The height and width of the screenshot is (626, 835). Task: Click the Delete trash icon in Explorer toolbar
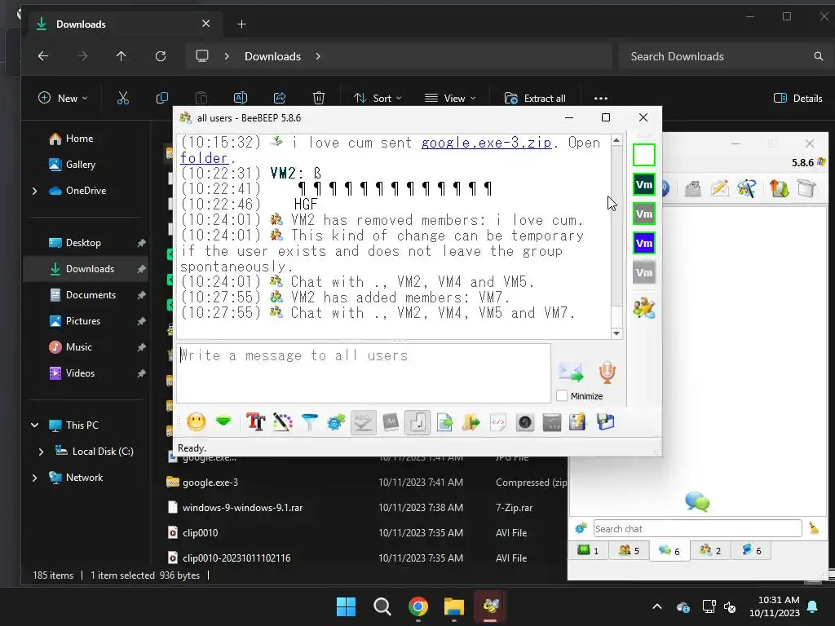(319, 98)
